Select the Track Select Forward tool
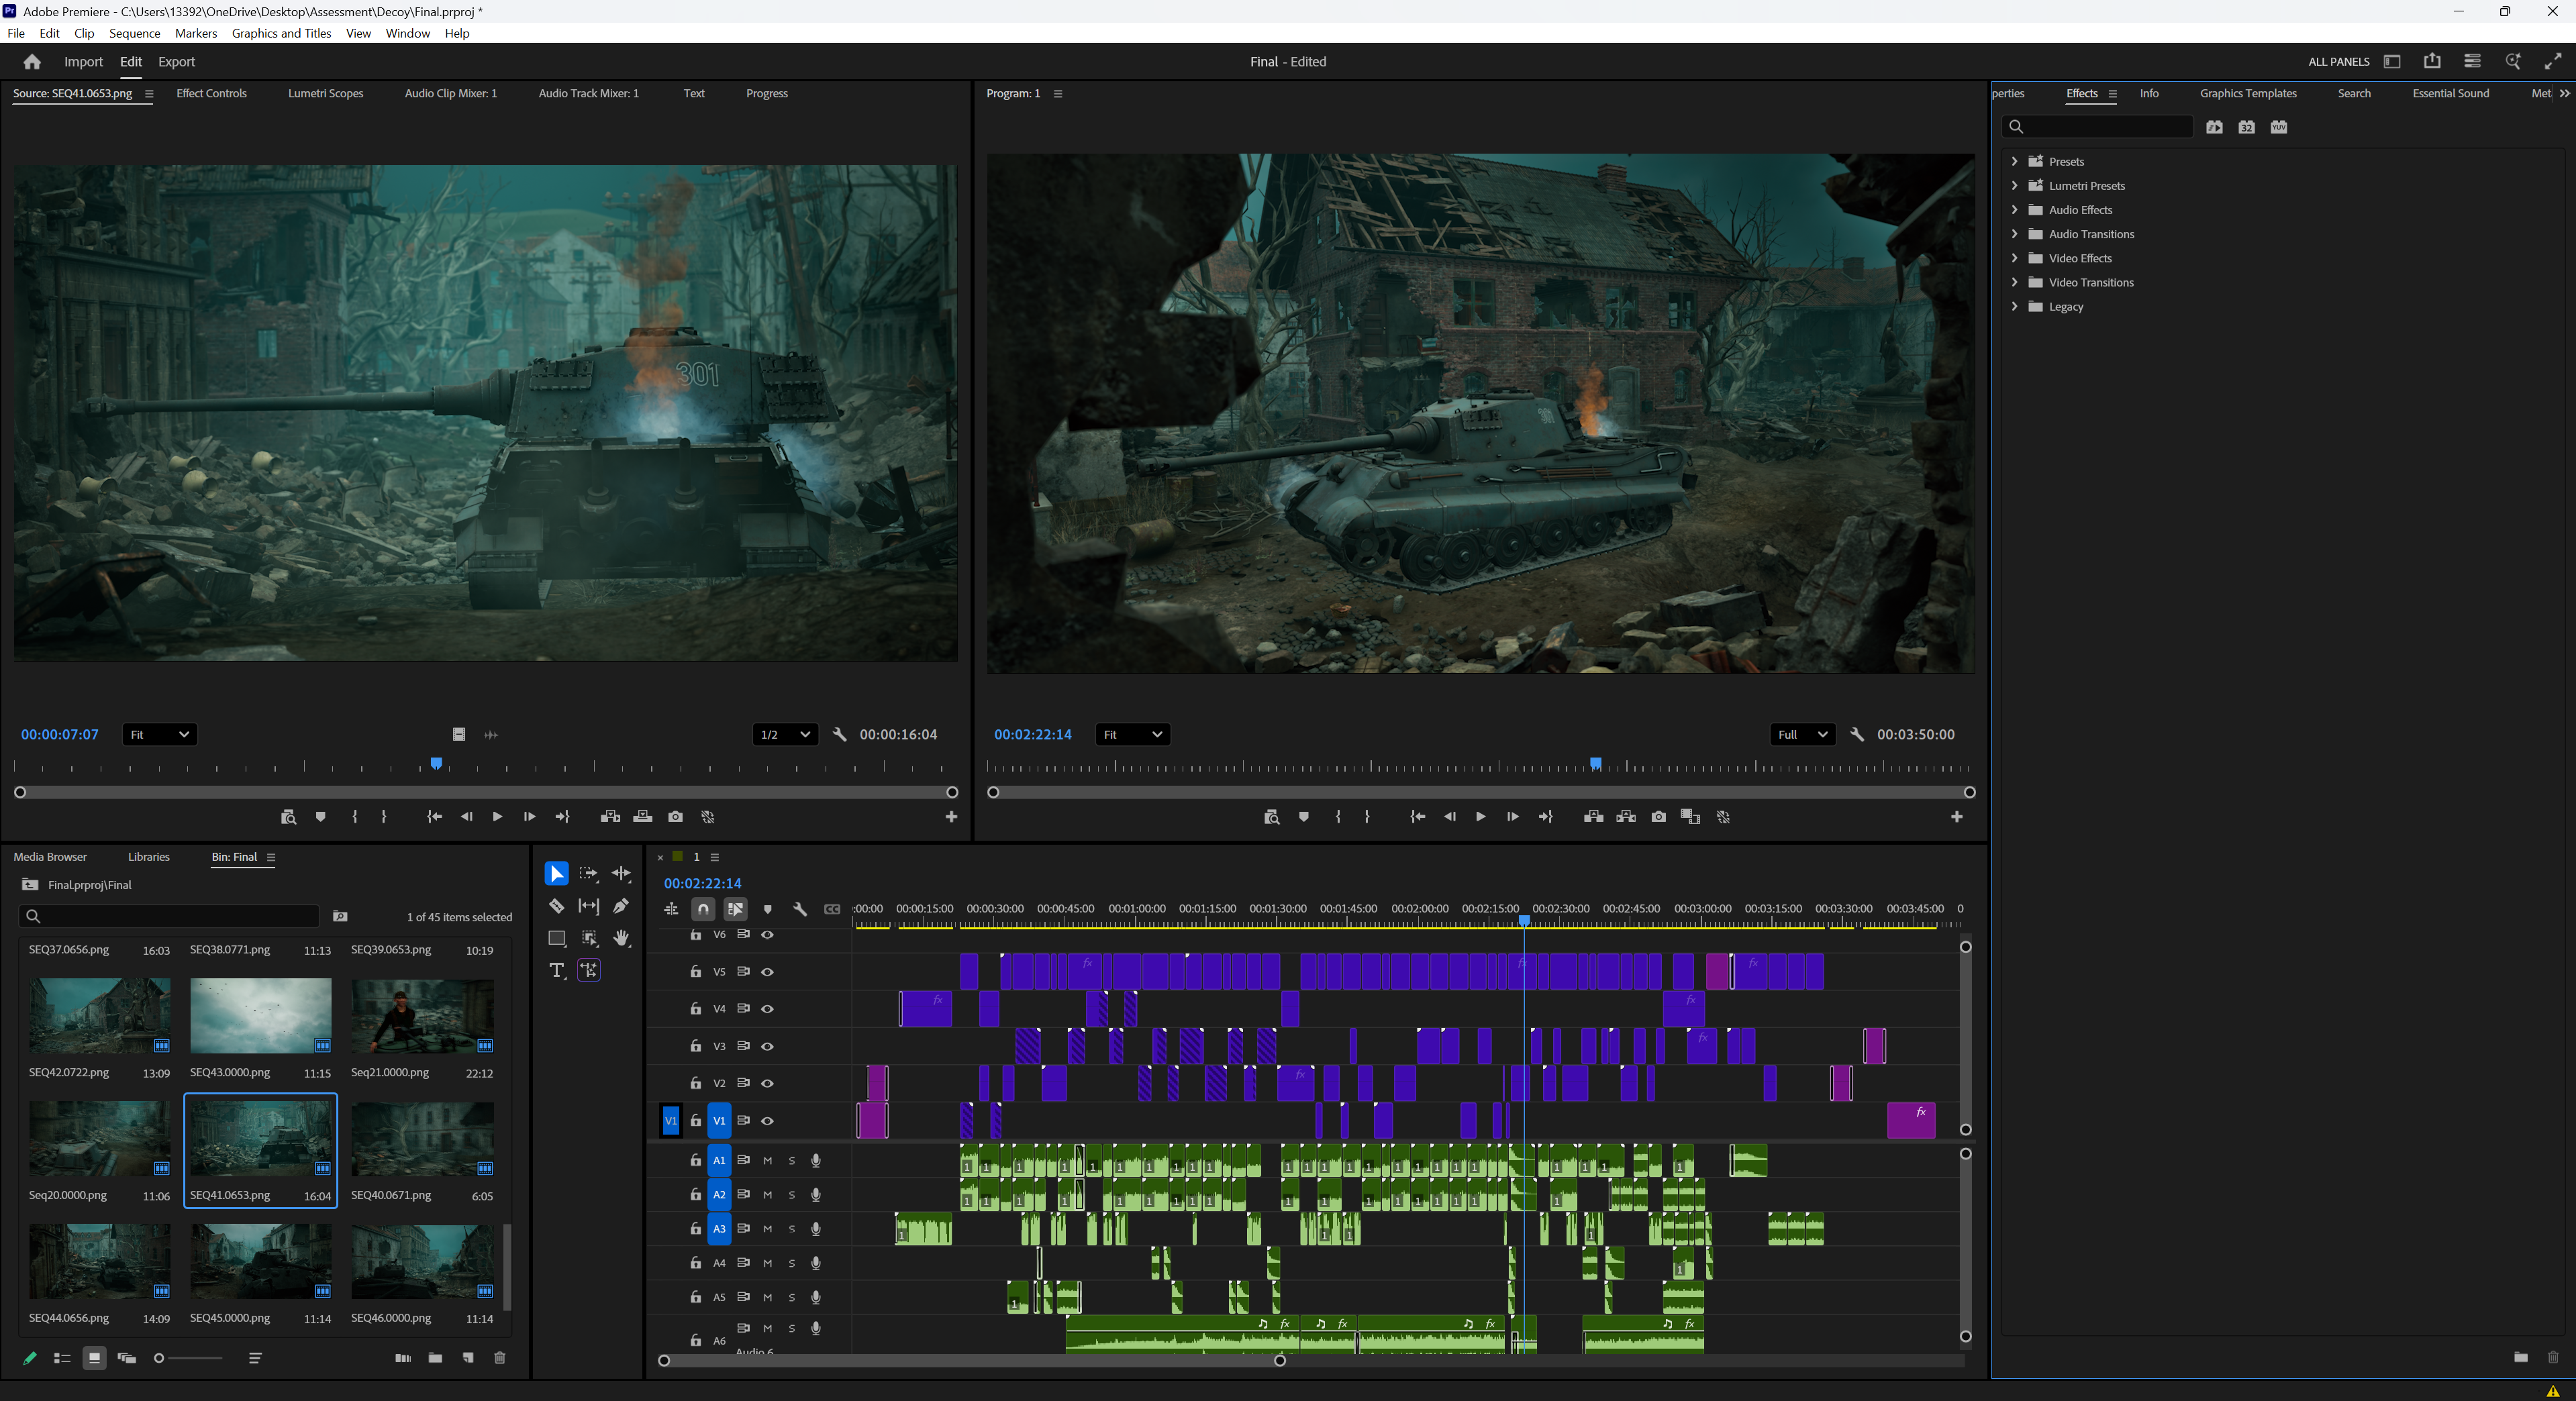Viewport: 2576px width, 1401px height. coord(588,874)
